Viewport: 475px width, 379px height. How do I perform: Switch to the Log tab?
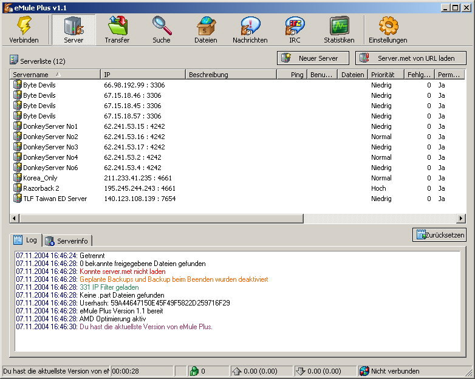click(26, 240)
